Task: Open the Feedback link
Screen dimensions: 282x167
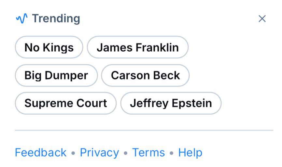Action: pos(41,152)
